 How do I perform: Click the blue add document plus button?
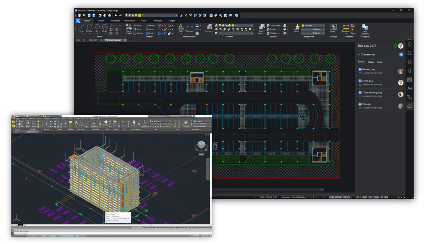tap(401, 54)
